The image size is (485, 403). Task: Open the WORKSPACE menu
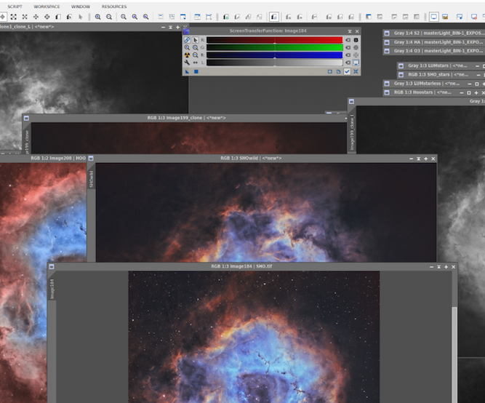(47, 6)
